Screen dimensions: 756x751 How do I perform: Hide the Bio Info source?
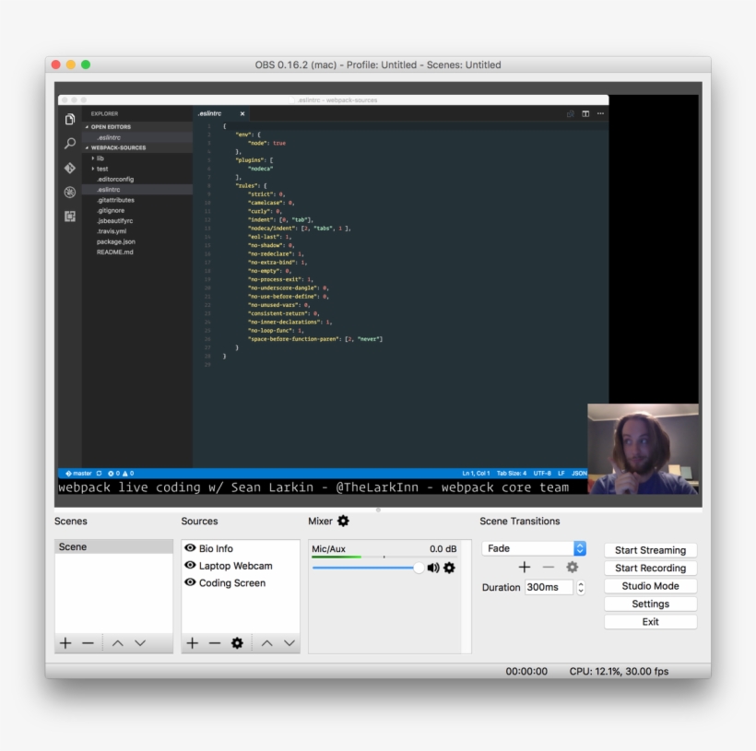(x=190, y=548)
